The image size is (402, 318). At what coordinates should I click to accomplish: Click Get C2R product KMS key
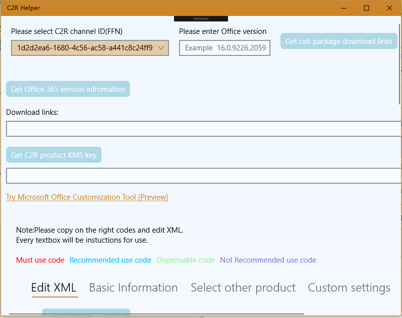click(53, 155)
